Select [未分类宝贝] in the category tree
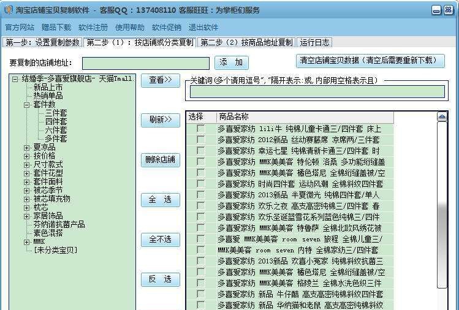The image size is (459, 310). click(x=56, y=251)
